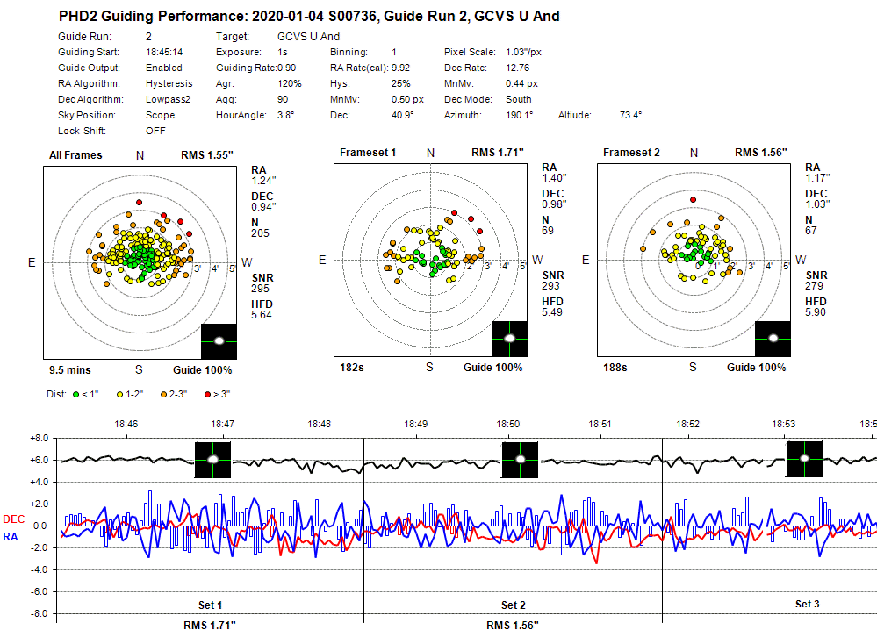Viewport: 877px width, 644px height.
Task: Click the HourAngle value '3.8°'
Action: pos(286,115)
